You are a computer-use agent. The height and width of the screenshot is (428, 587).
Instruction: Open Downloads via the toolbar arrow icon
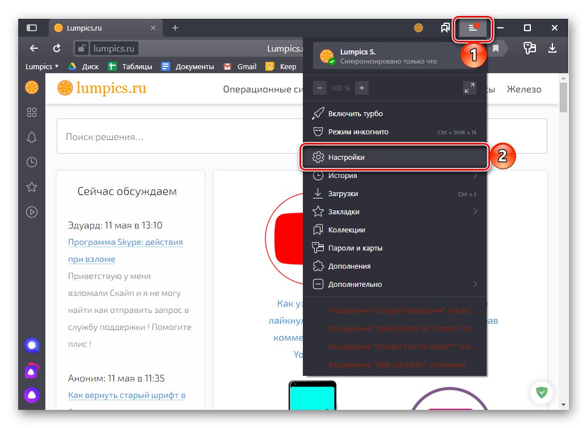(x=553, y=49)
